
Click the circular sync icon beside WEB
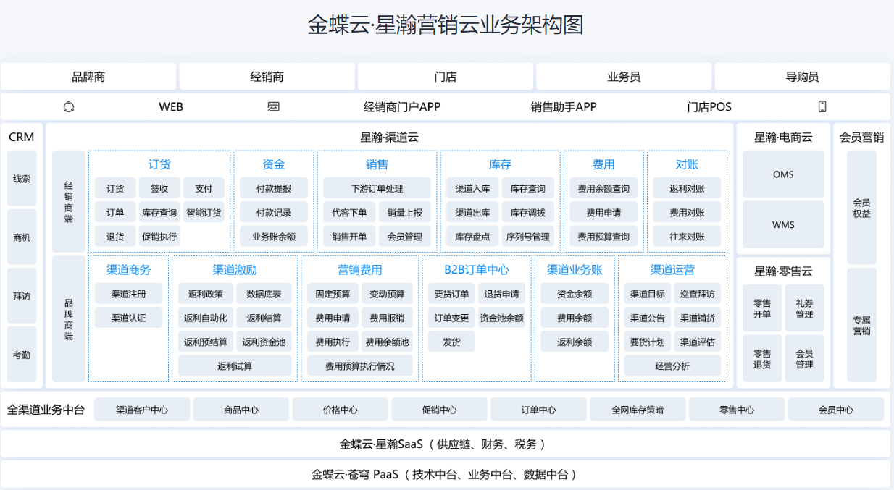69,106
